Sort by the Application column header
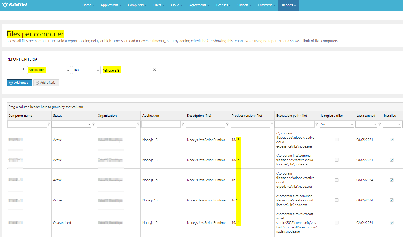Viewport: 403px width, 237px height. tap(163, 116)
